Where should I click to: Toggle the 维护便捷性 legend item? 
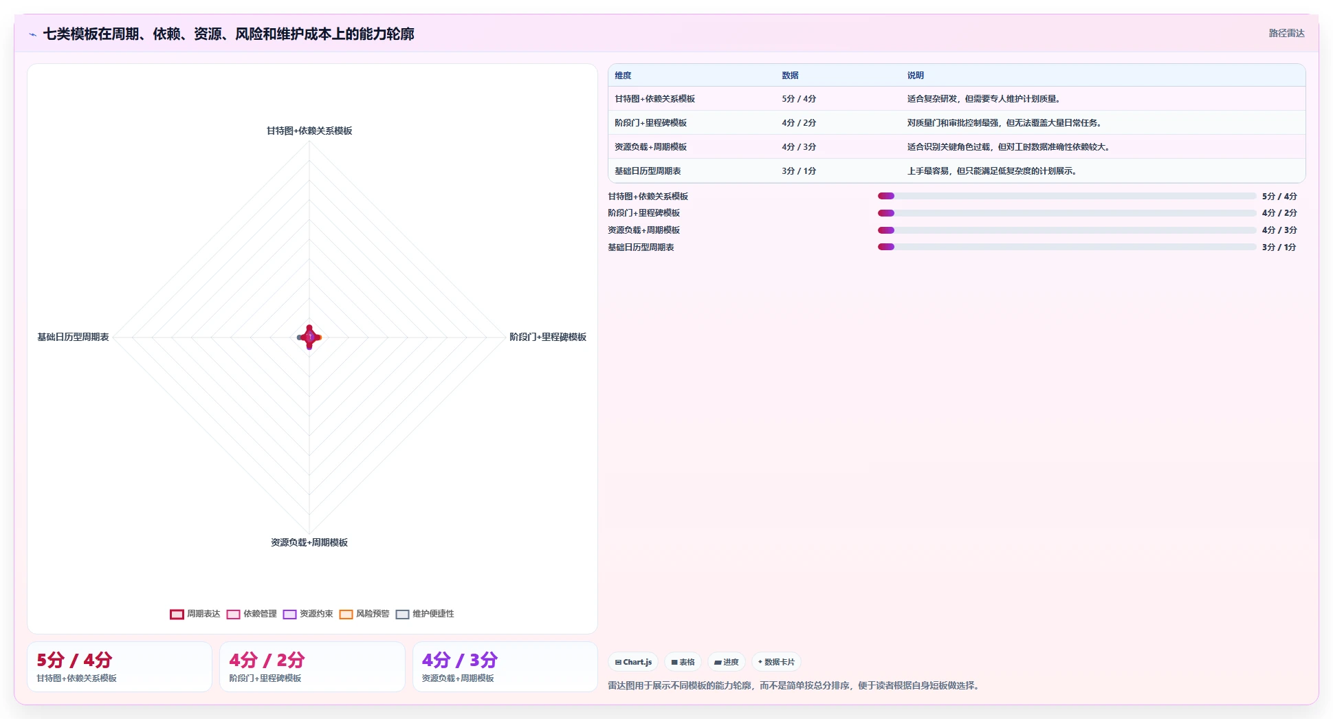425,614
